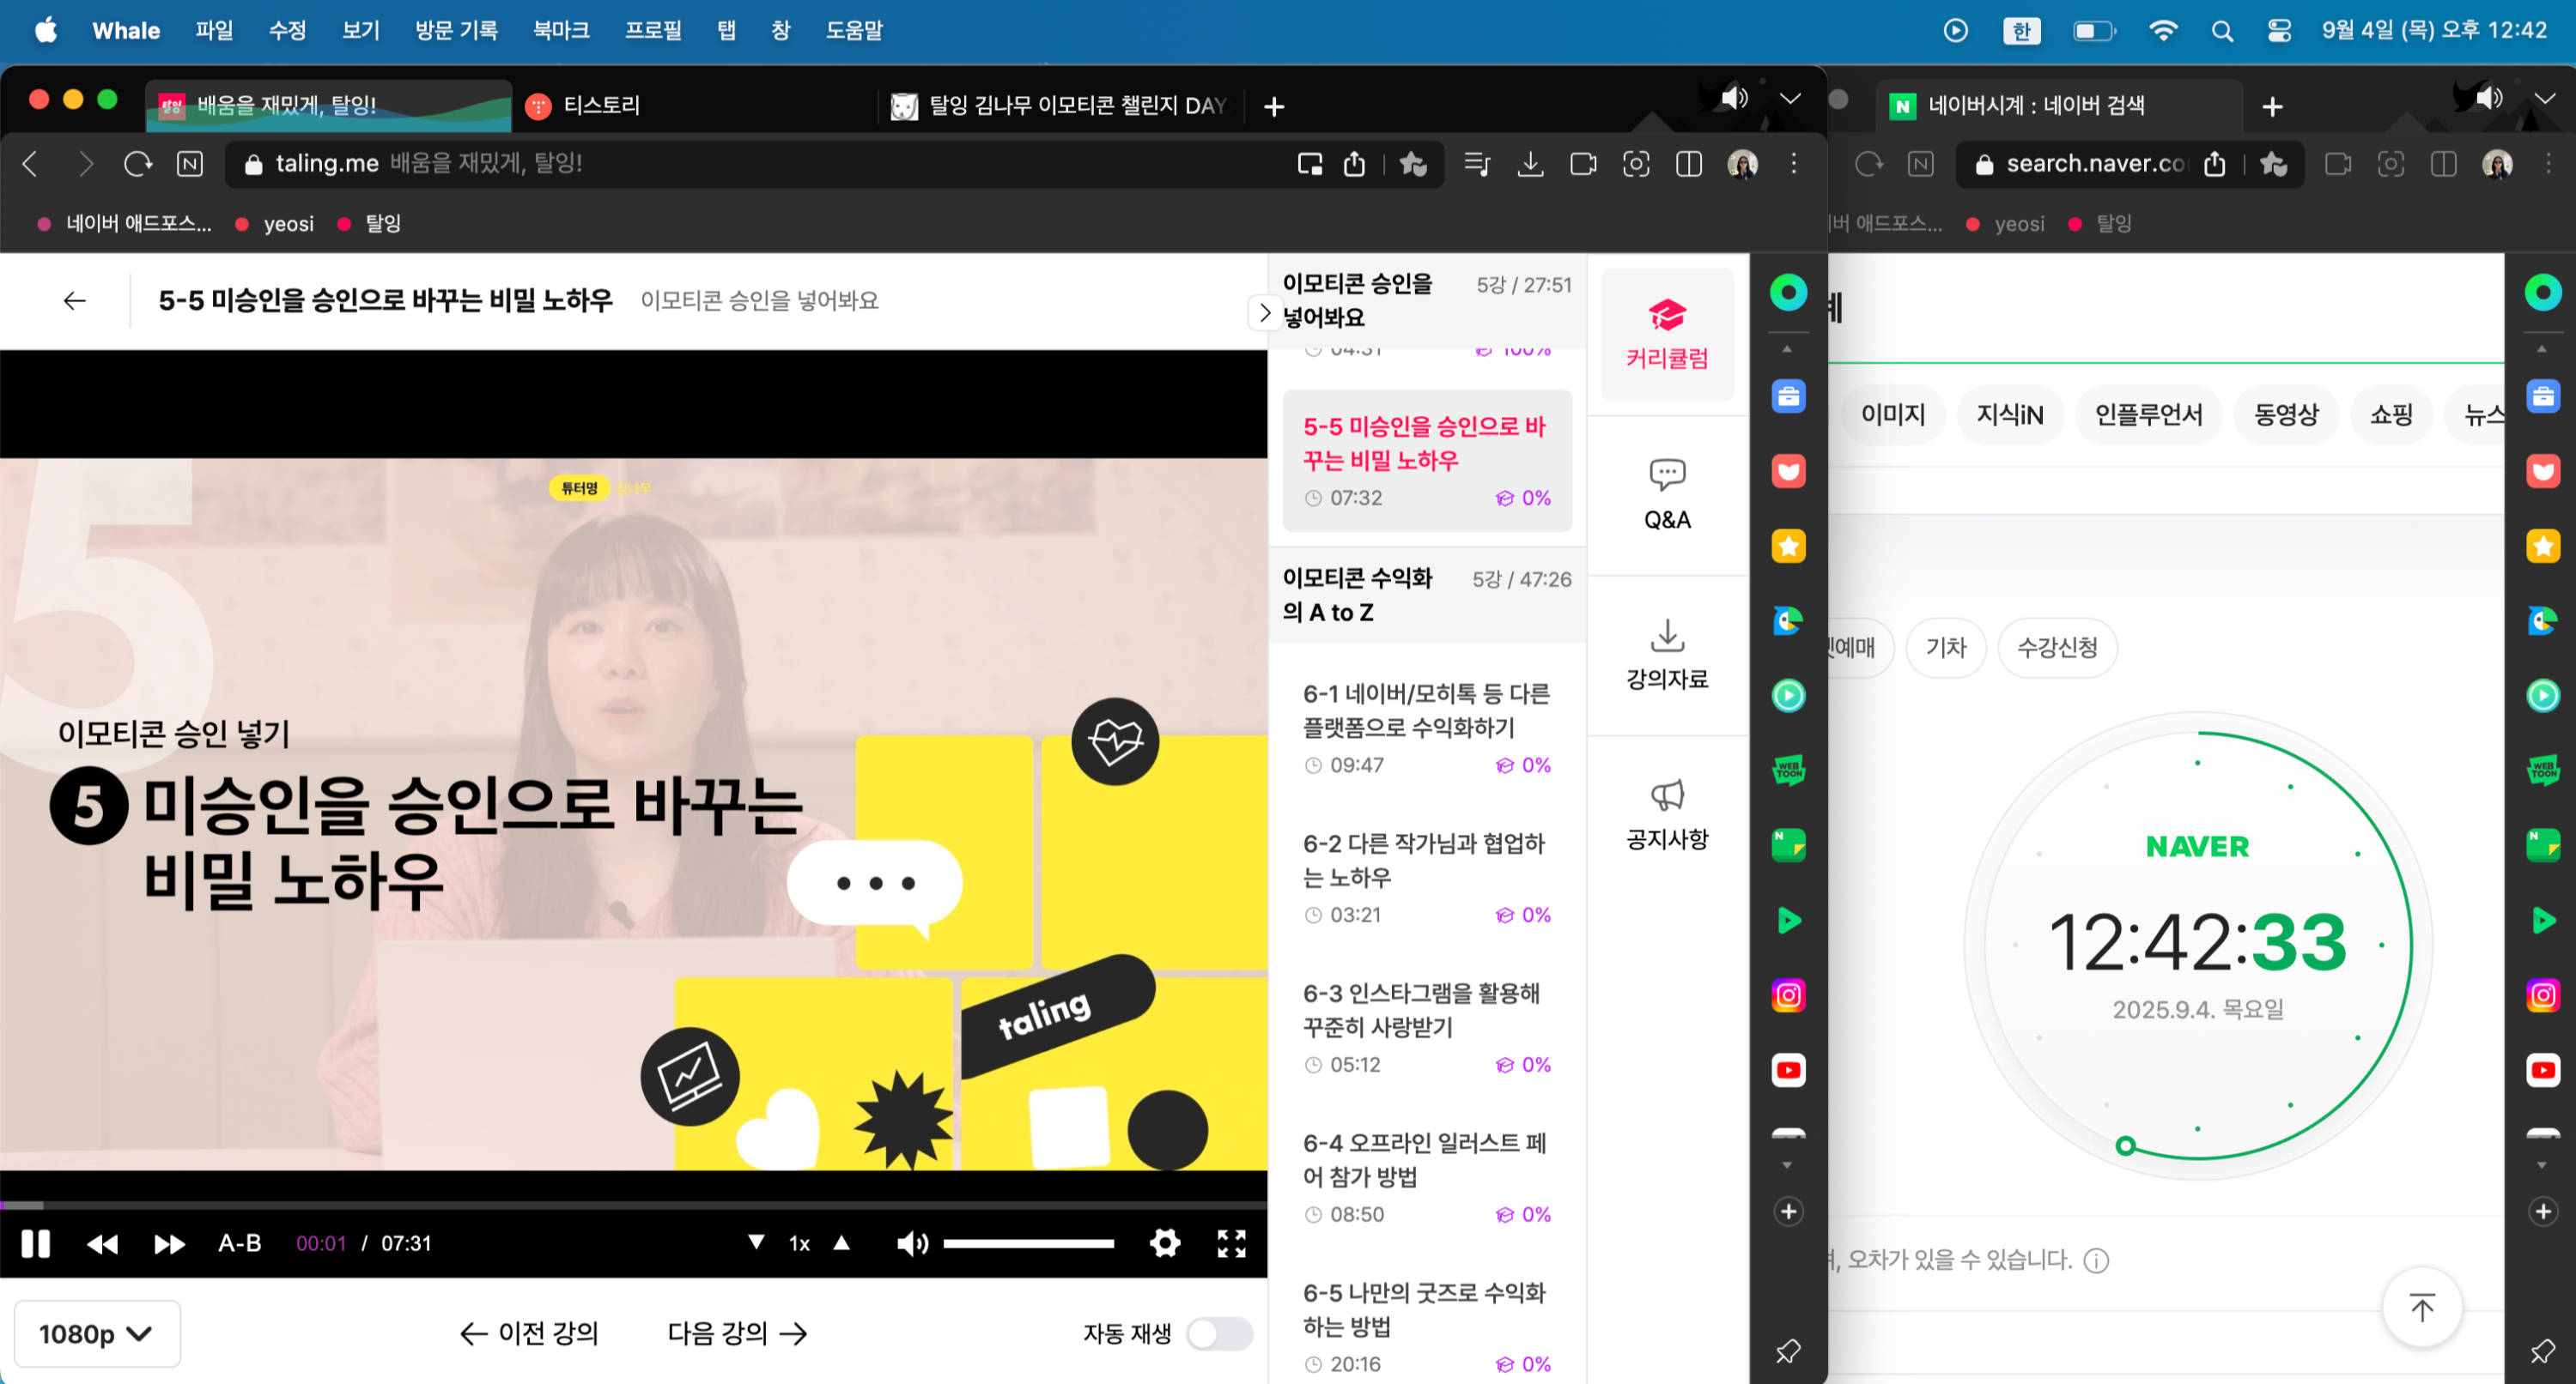Toggle A-B repeat in player

point(240,1243)
